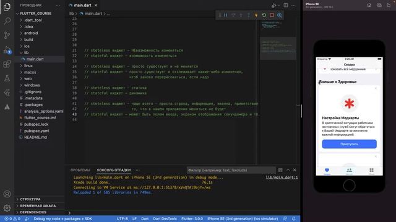Expand the macos folder
Image resolution: width=396 pixels, height=222 pixels.
pyautogui.click(x=30, y=72)
